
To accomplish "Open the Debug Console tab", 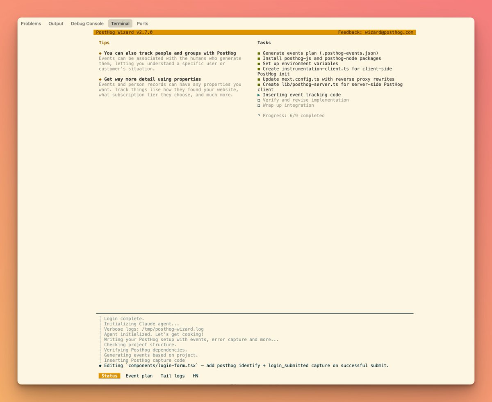I will (87, 23).
